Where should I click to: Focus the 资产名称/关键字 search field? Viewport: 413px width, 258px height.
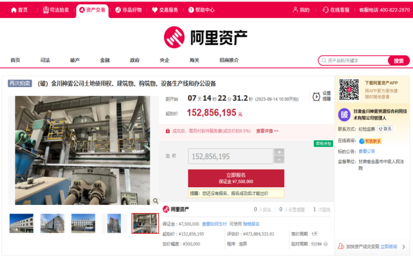[x=354, y=60]
